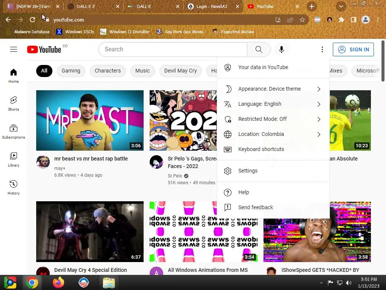Screen dimensions: 386x290
Task: Open Settings from the menu
Action: (273, 171)
